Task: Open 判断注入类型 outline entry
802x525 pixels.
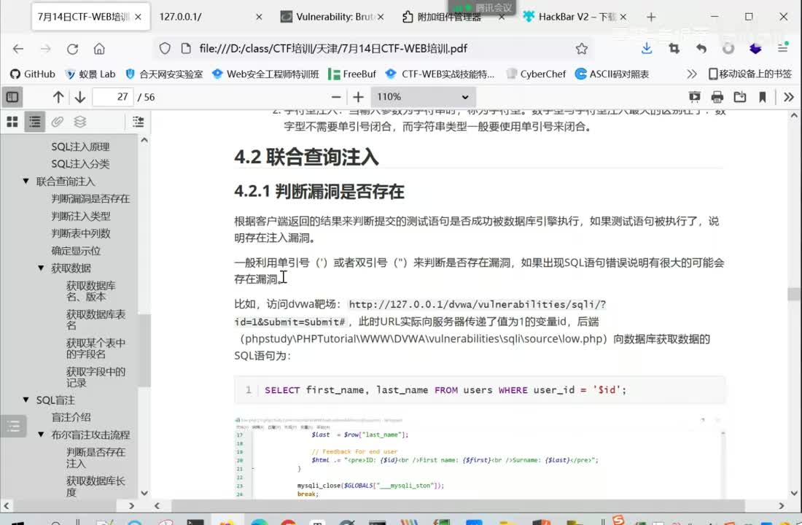Action: pyautogui.click(x=81, y=216)
